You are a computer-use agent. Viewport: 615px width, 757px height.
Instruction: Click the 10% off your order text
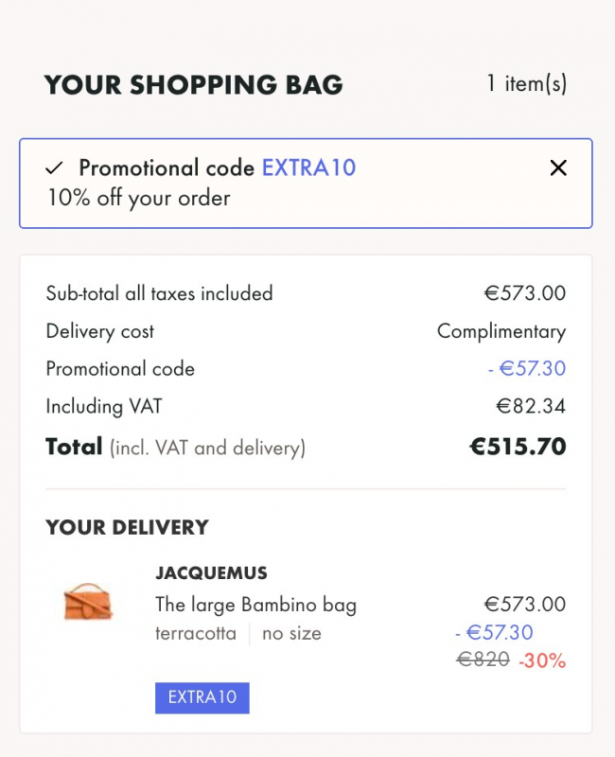[139, 198]
